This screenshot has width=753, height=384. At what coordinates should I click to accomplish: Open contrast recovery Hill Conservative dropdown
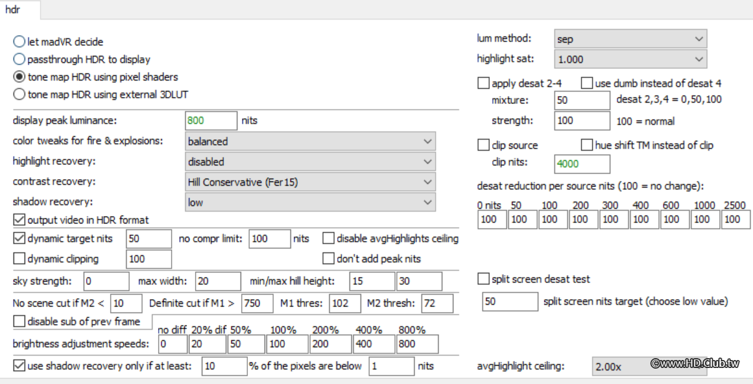tap(310, 182)
